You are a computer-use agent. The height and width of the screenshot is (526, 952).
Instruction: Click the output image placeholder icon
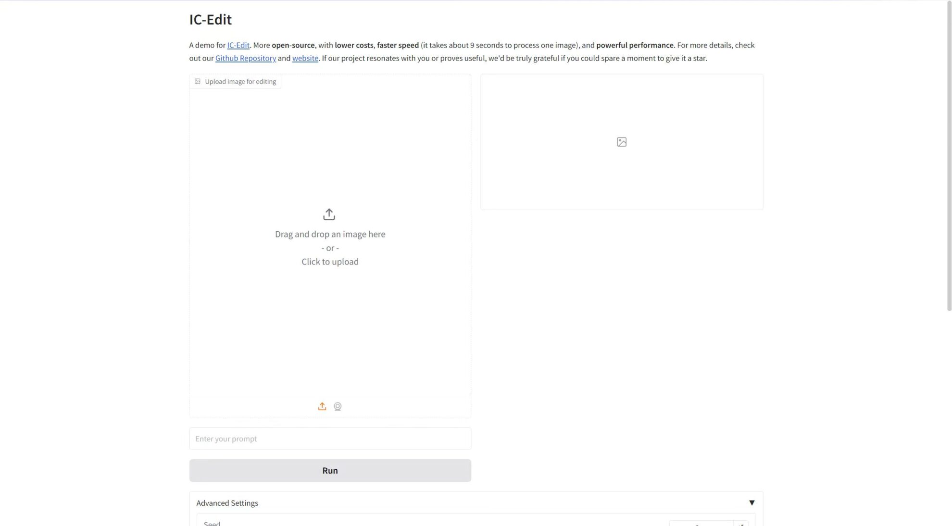621,142
